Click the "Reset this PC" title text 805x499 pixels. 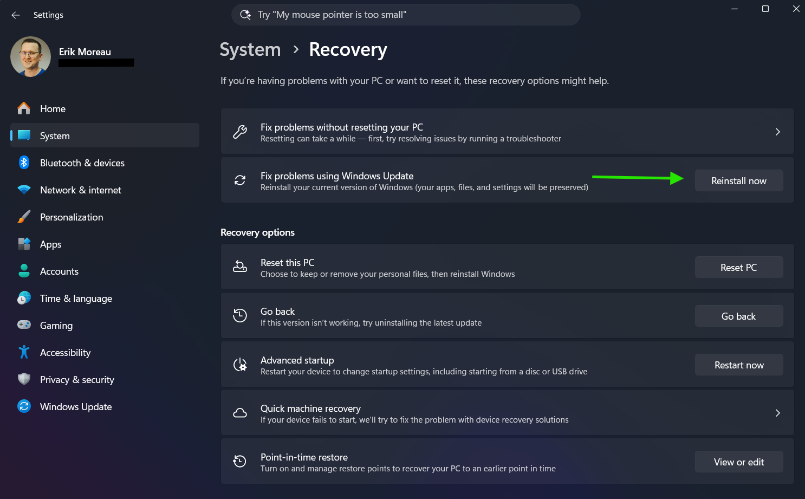[288, 263]
